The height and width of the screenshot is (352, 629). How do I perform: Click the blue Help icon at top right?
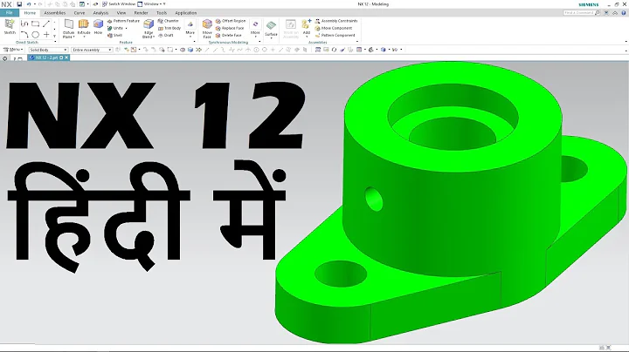pos(624,13)
